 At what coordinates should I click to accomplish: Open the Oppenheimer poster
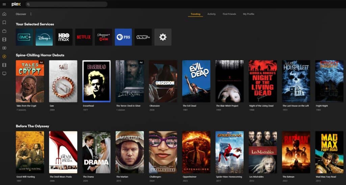pos(196,152)
